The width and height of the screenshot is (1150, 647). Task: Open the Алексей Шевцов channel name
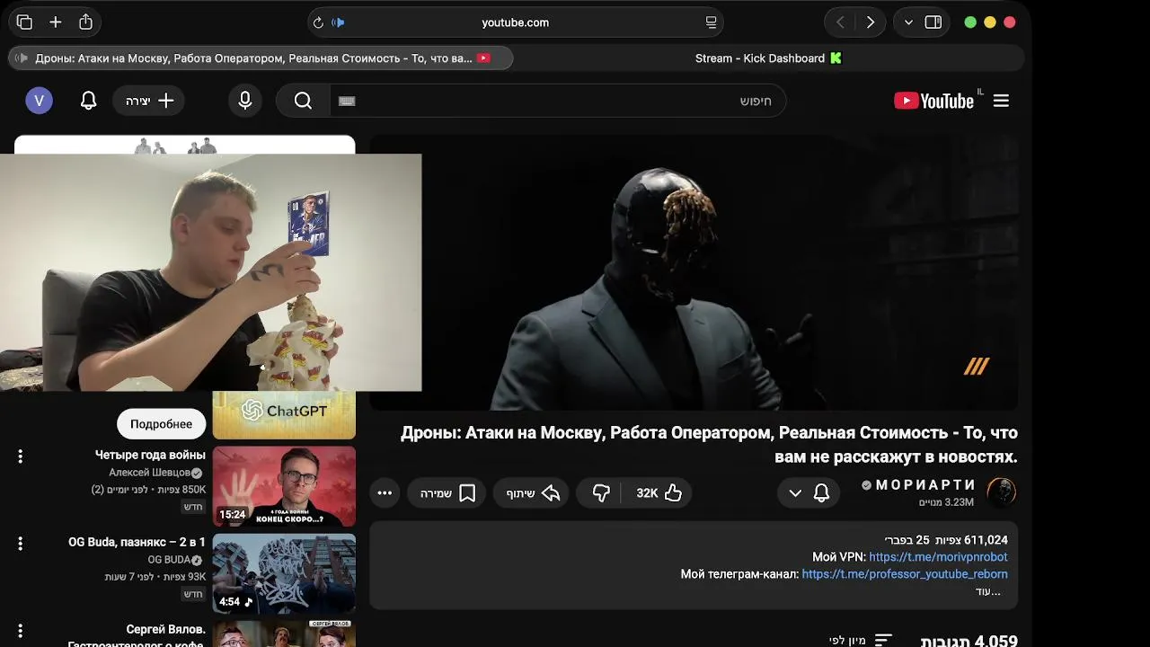pyautogui.click(x=149, y=473)
